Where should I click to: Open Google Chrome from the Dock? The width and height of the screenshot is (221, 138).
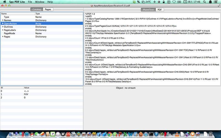109,134
